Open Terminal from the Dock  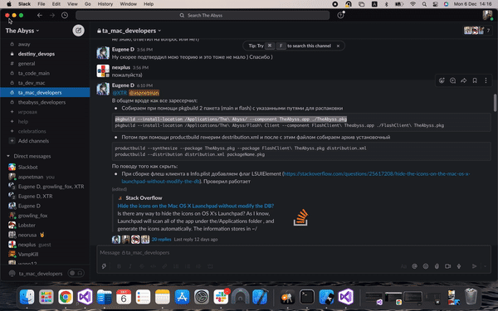(307, 297)
